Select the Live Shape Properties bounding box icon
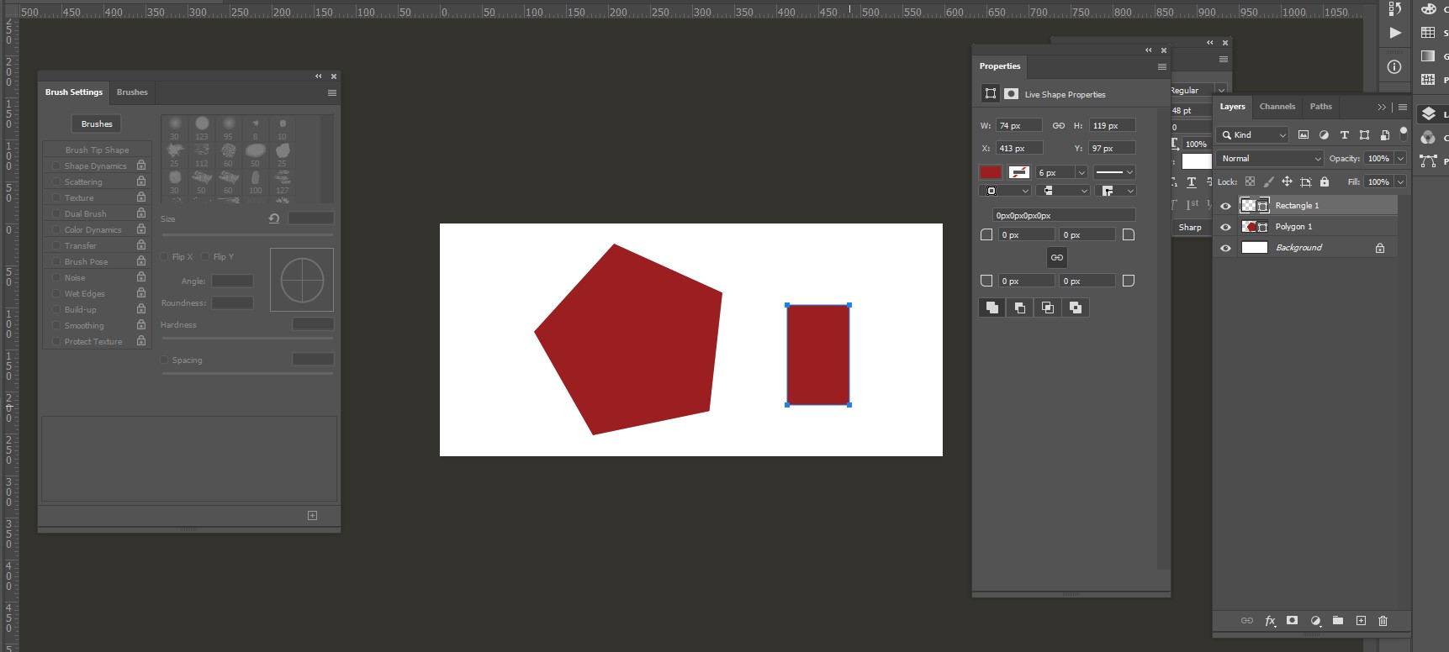 [x=991, y=94]
